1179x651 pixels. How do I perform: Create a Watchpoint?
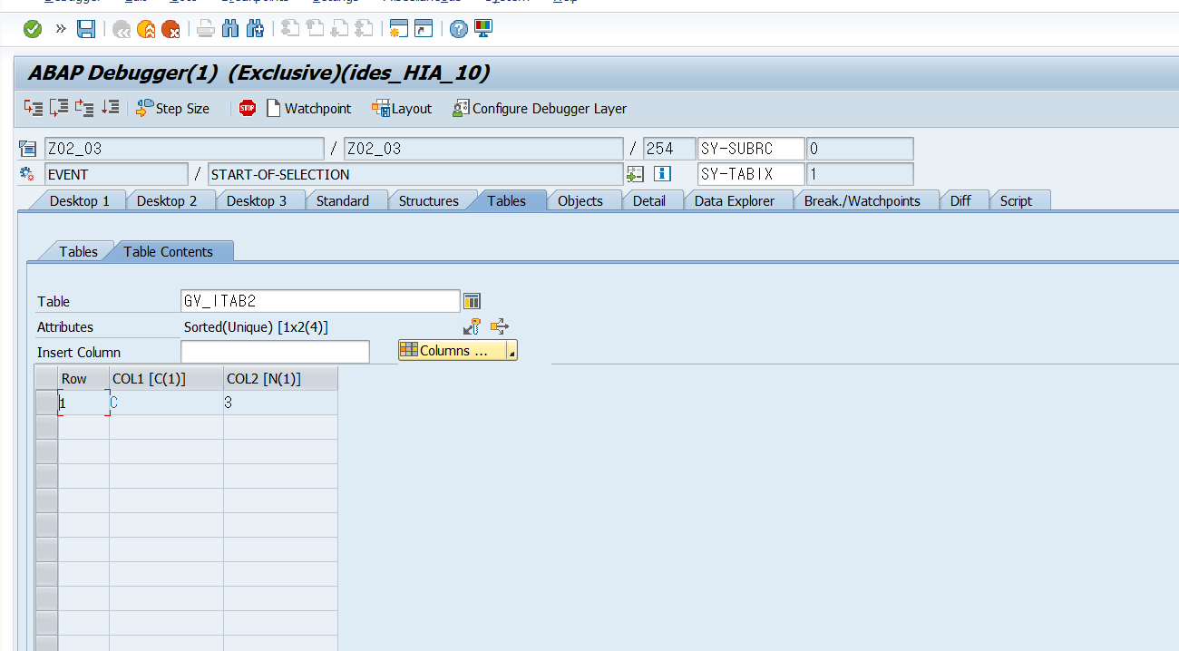308,109
